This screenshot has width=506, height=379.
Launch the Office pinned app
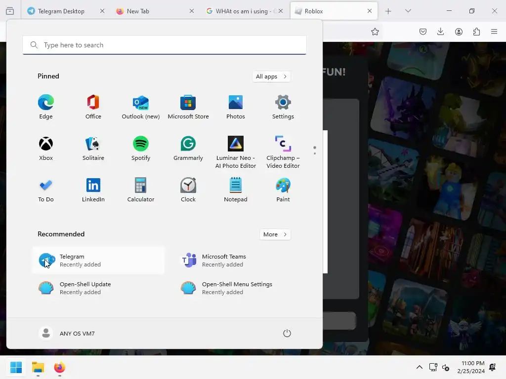pos(93,107)
